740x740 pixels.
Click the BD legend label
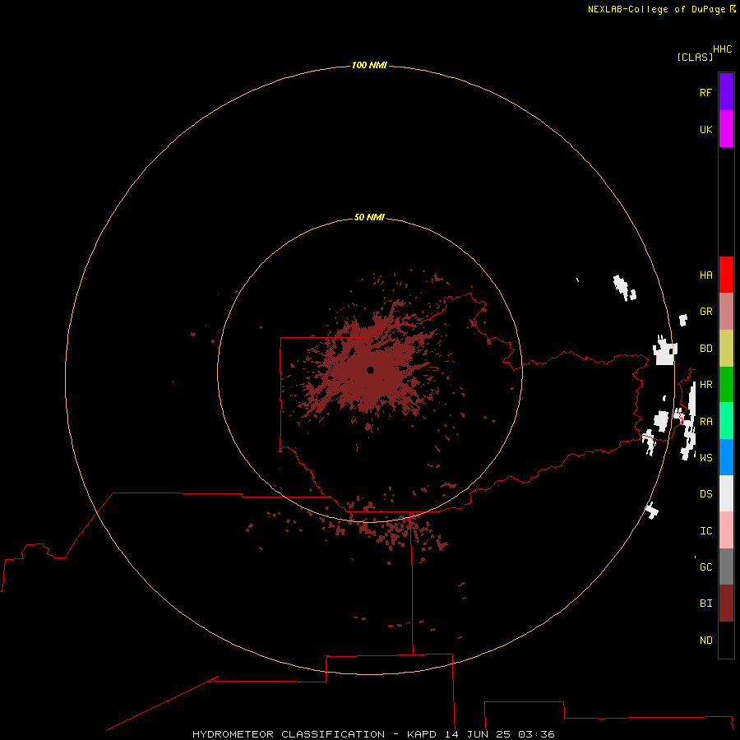click(705, 349)
